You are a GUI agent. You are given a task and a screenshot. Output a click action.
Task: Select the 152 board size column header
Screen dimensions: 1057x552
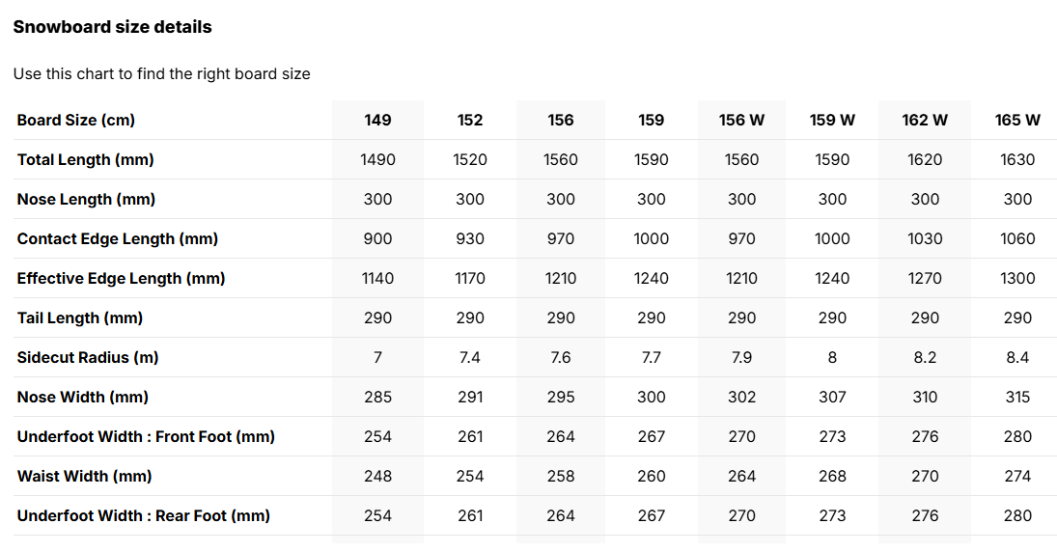(x=470, y=120)
